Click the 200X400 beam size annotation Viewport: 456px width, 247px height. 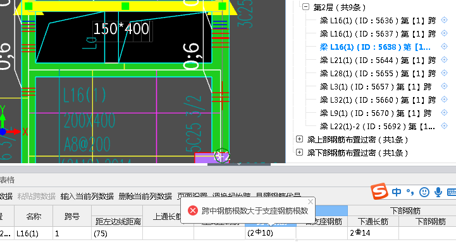(90, 120)
